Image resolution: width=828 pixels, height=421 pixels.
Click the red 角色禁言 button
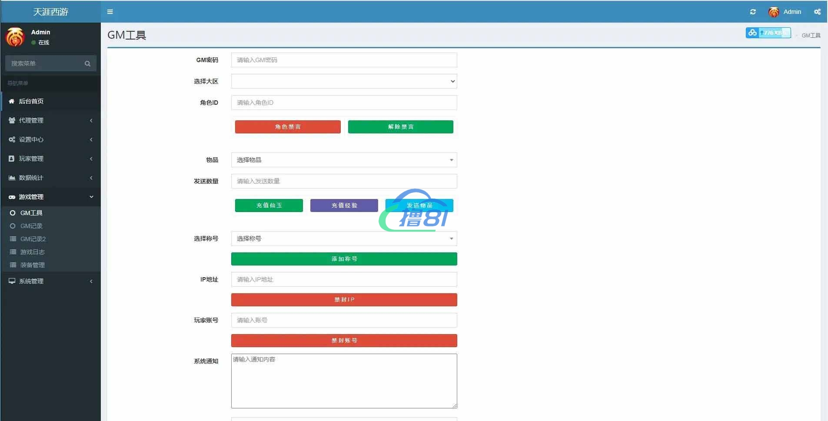point(288,127)
